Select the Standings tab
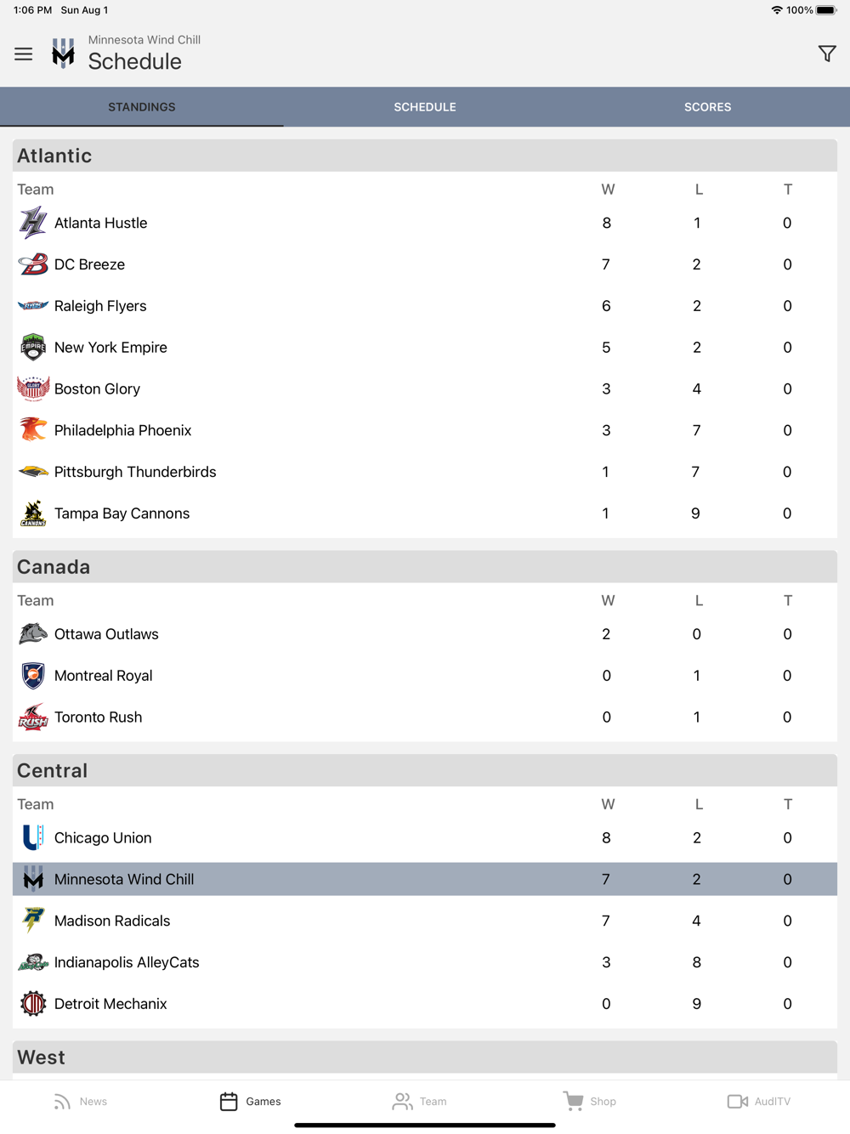This screenshot has height=1134, width=850. [x=142, y=107]
